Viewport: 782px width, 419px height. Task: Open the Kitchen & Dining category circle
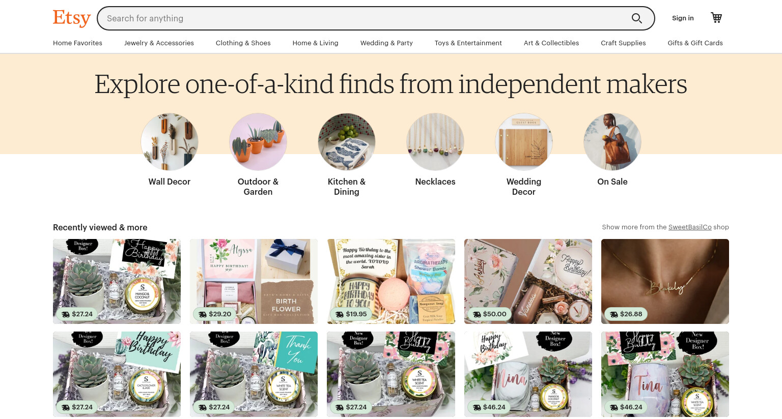click(347, 142)
